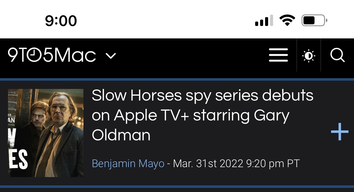The image size is (354, 192).
Task: Expand the 9to5Mac site dropdown chevron
Action: (x=111, y=56)
